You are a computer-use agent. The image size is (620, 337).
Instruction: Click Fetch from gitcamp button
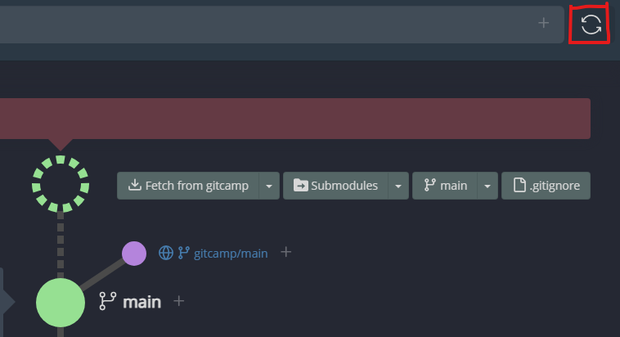pos(189,186)
